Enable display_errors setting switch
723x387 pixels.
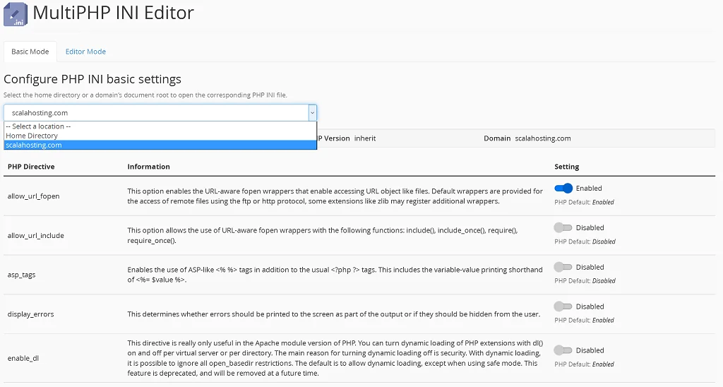pyautogui.click(x=563, y=307)
